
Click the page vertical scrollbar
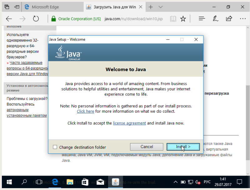pyautogui.click(x=247, y=123)
